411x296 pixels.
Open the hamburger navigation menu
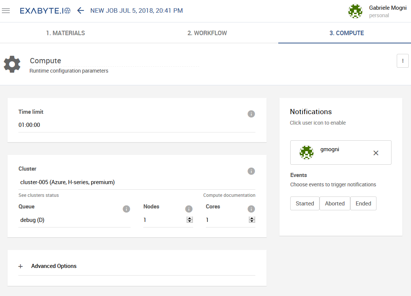coord(6,11)
